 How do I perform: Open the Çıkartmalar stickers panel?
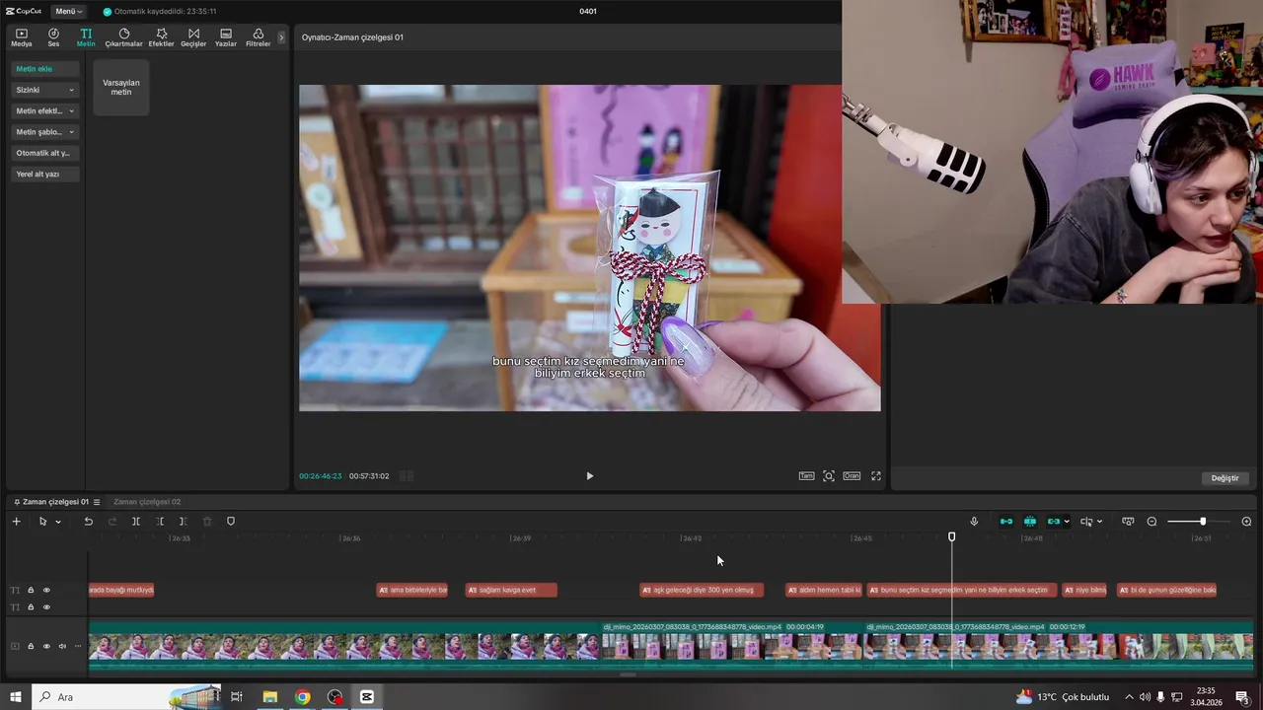(x=124, y=37)
